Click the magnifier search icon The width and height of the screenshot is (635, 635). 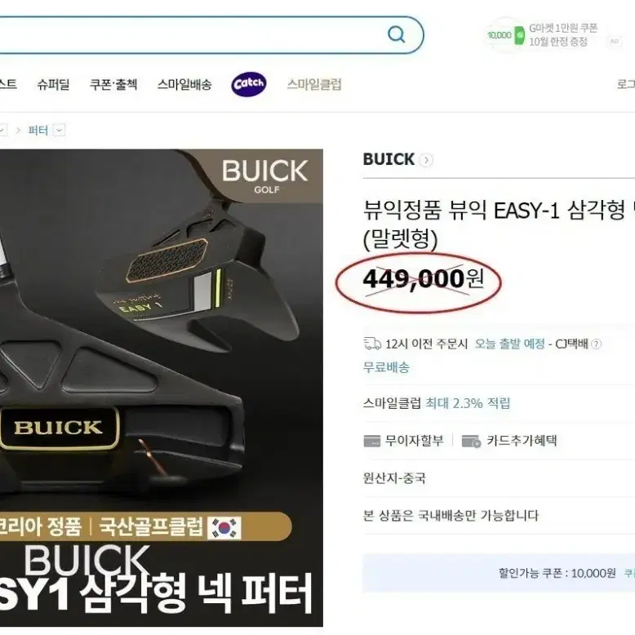click(x=396, y=35)
